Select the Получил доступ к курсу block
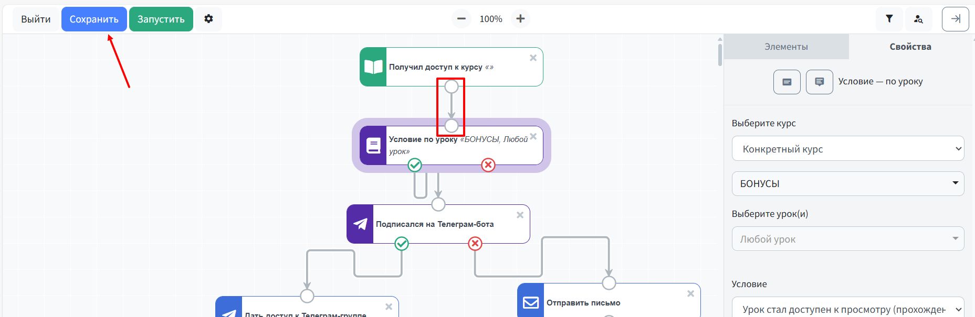 451,67
